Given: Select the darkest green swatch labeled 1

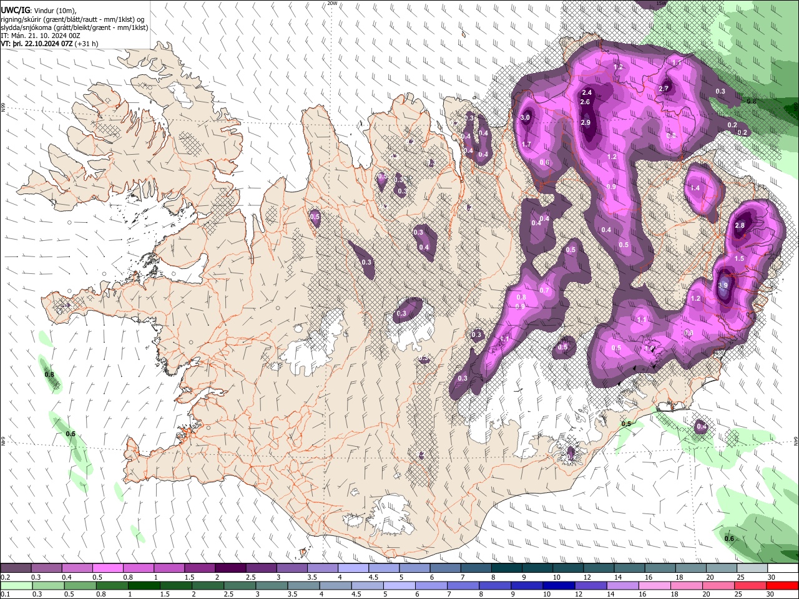Looking at the screenshot, I should click(x=144, y=585).
